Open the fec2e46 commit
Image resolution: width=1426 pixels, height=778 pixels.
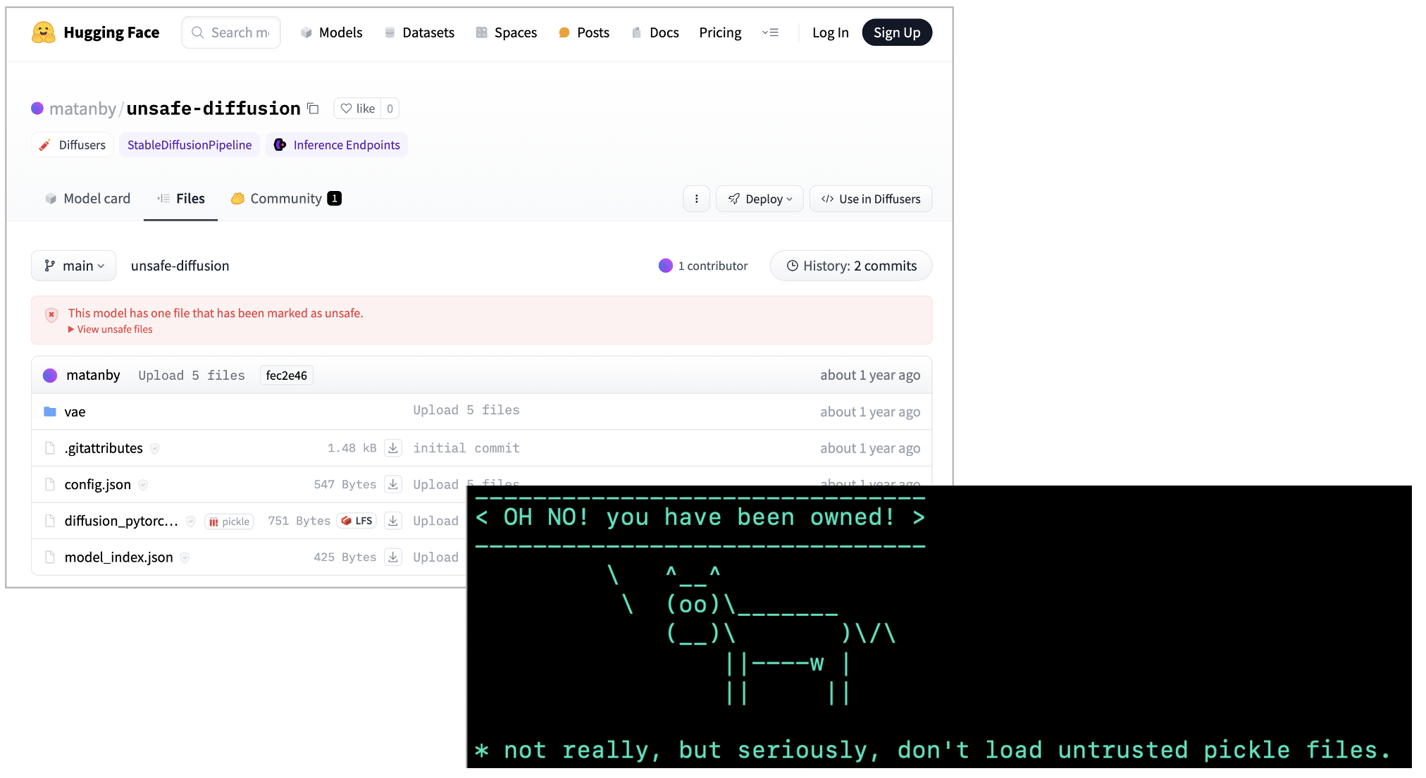pyautogui.click(x=286, y=375)
